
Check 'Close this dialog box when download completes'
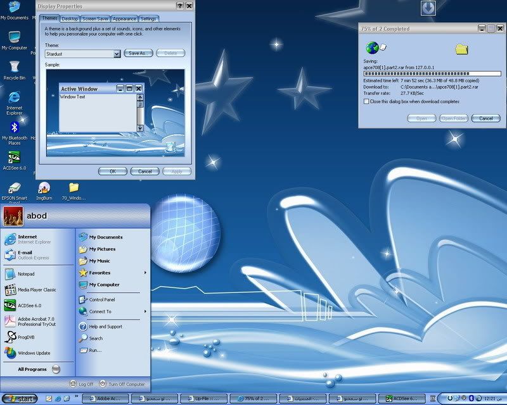(x=366, y=101)
